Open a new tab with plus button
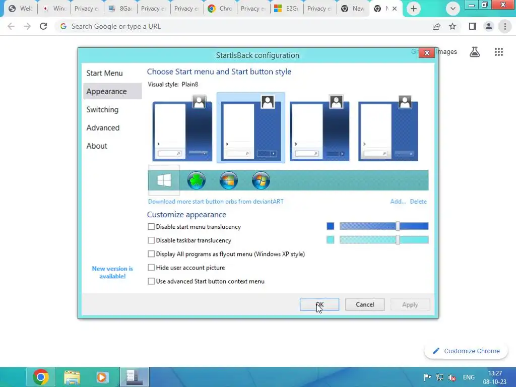 pyautogui.click(x=414, y=9)
